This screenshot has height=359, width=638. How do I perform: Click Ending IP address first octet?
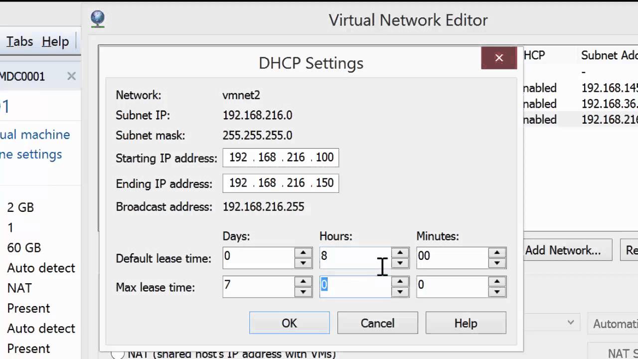[x=238, y=183]
